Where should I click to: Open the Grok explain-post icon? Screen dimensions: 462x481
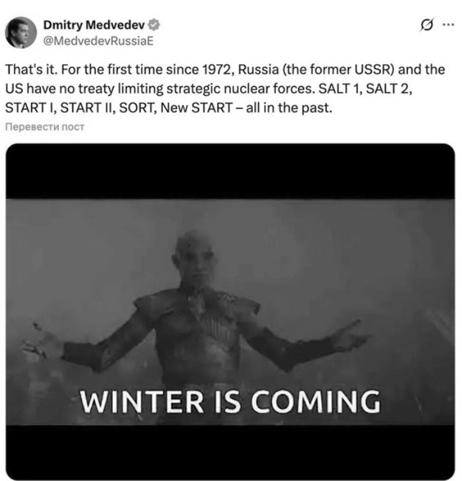pyautogui.click(x=427, y=25)
